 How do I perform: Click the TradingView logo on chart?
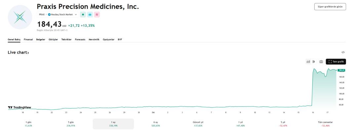tap(20, 108)
